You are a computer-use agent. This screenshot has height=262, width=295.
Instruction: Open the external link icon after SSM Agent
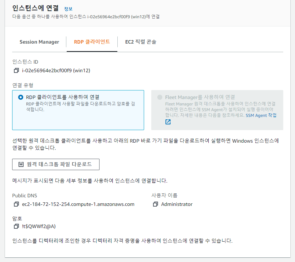coord(168,122)
